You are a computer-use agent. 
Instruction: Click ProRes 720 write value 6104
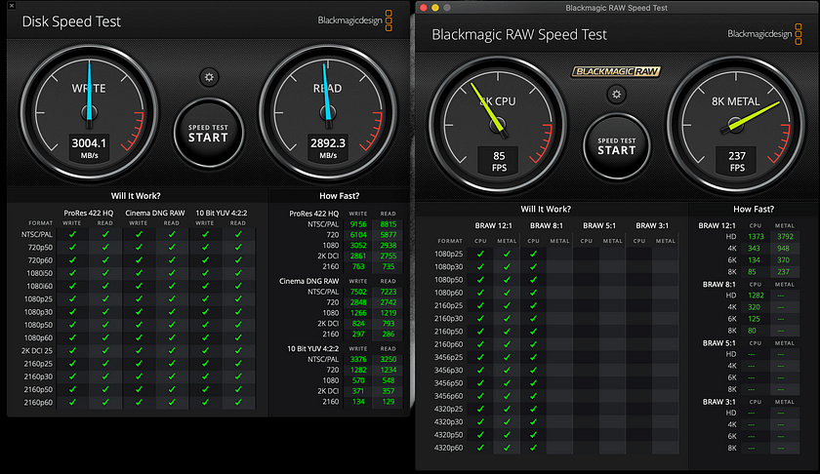pos(358,235)
